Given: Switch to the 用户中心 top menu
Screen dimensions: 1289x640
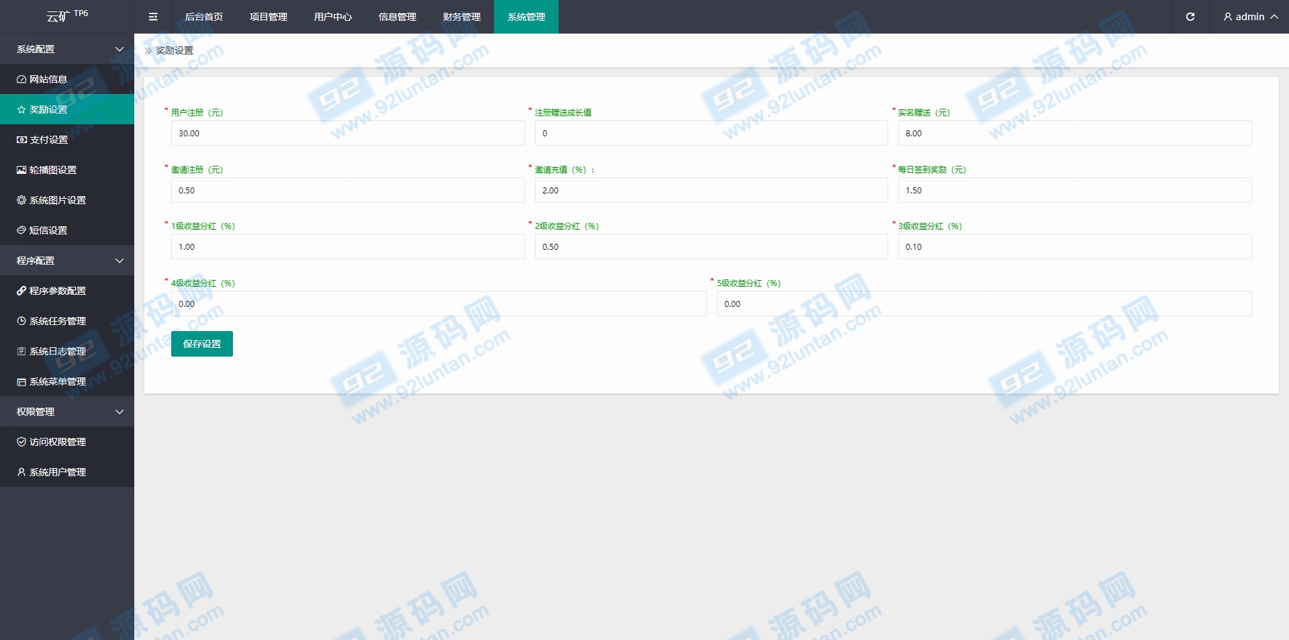Looking at the screenshot, I should pyautogui.click(x=332, y=17).
